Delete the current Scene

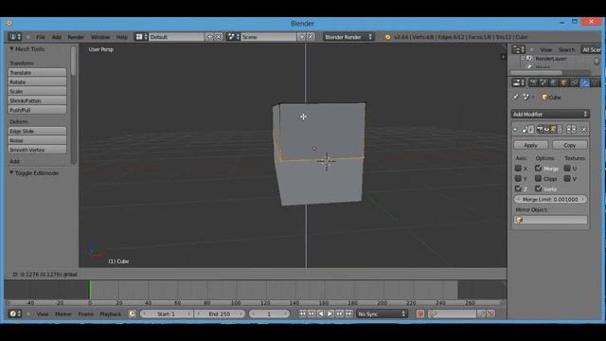[x=311, y=37]
